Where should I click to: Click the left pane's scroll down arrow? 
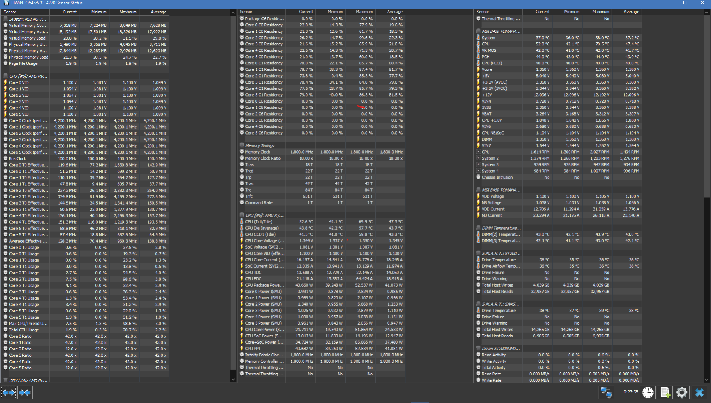tap(233, 380)
